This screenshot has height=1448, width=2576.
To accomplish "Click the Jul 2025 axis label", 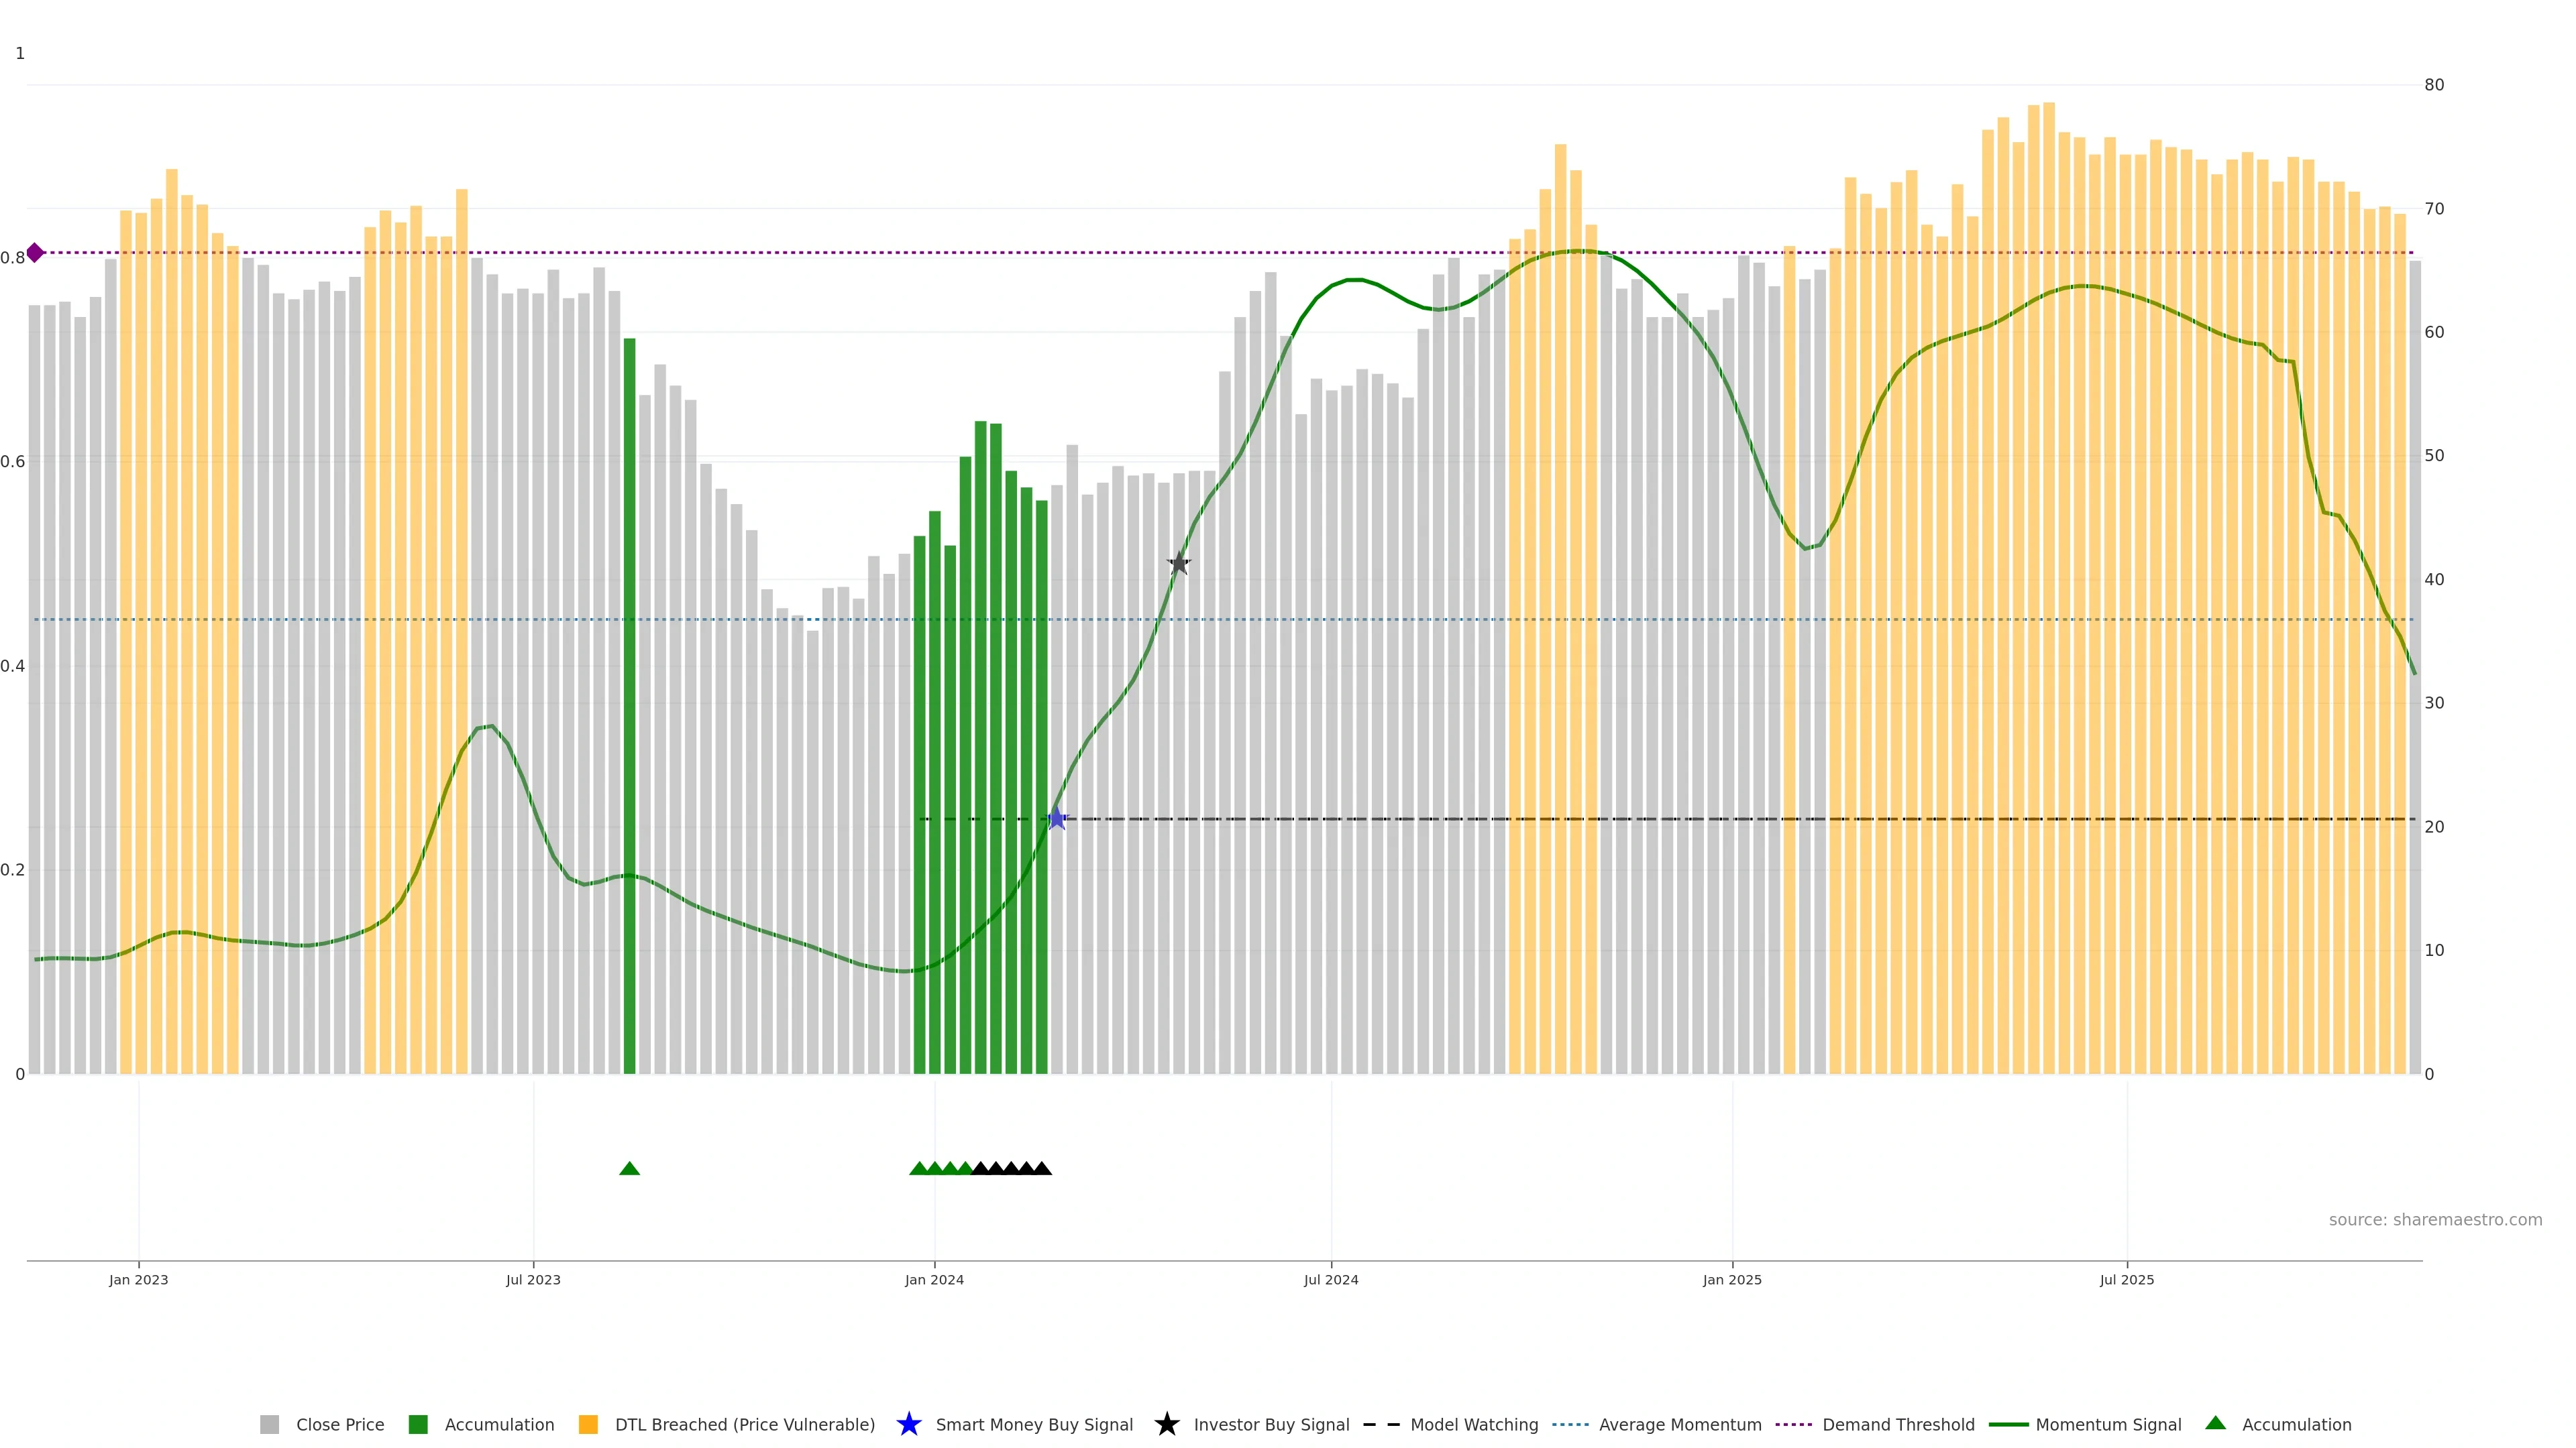I will click(x=2126, y=1279).
